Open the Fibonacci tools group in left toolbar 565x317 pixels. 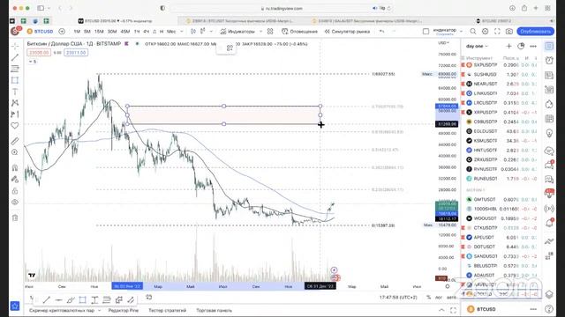(x=15, y=69)
